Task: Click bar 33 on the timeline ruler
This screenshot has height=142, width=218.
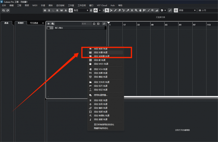Action: [x=138, y=25]
